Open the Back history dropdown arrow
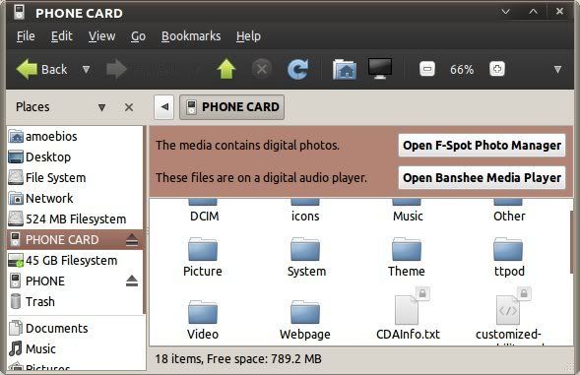The width and height of the screenshot is (580, 375). pyautogui.click(x=87, y=69)
